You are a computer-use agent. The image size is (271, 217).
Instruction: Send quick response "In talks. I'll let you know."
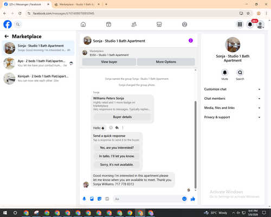117,156
